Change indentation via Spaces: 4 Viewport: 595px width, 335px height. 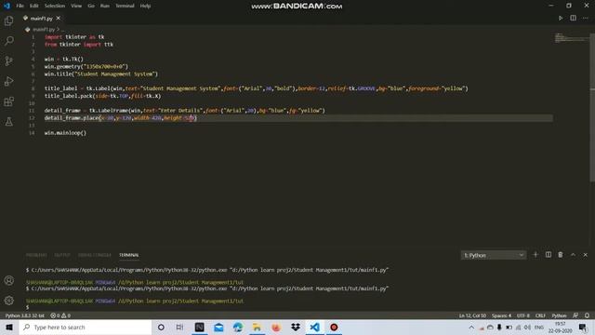point(501,315)
